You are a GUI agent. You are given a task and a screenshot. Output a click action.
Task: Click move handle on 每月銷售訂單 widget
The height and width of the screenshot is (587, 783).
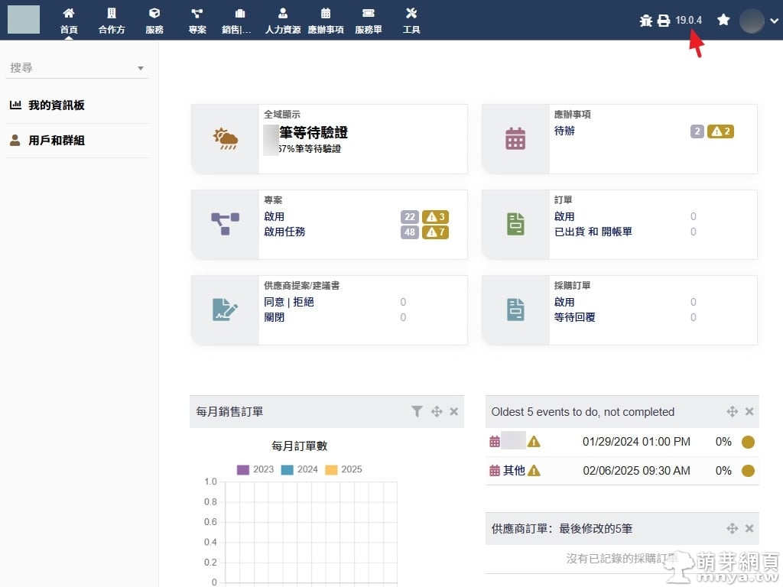pos(437,411)
